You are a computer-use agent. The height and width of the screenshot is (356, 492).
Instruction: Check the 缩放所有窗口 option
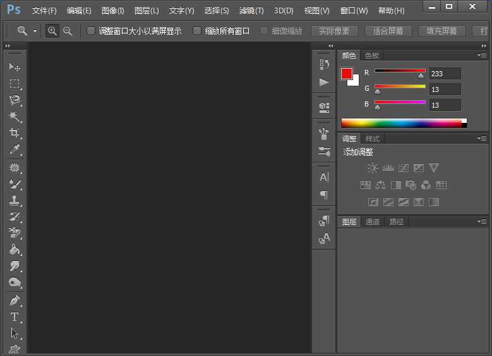point(197,31)
